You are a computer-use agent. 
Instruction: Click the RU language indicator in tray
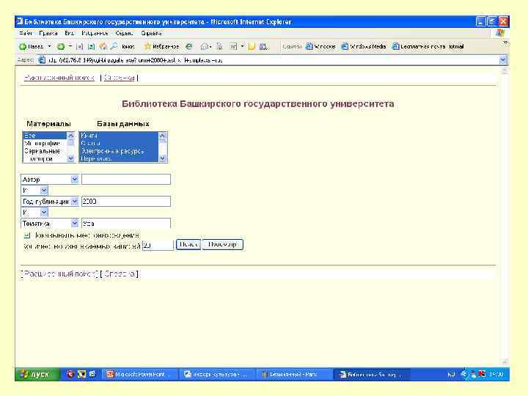pyautogui.click(x=451, y=374)
